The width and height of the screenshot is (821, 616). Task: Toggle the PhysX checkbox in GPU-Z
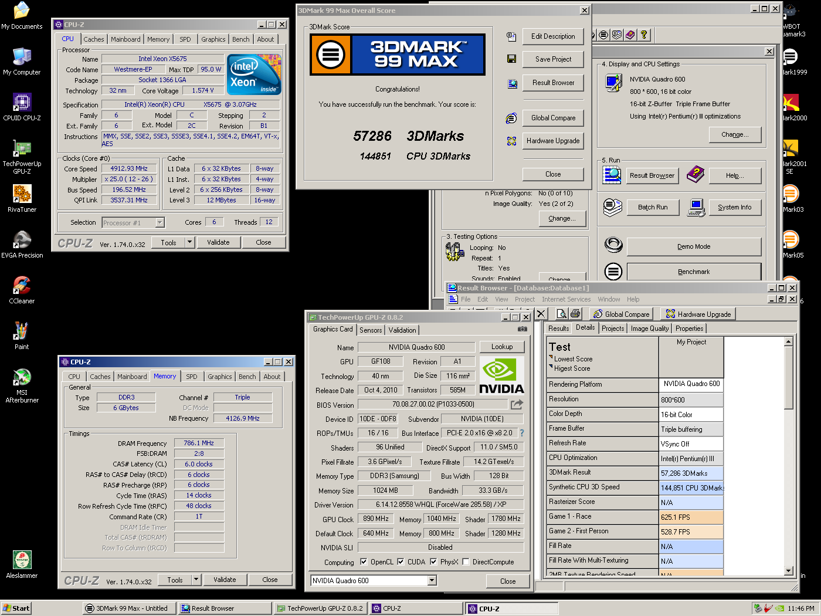(433, 561)
